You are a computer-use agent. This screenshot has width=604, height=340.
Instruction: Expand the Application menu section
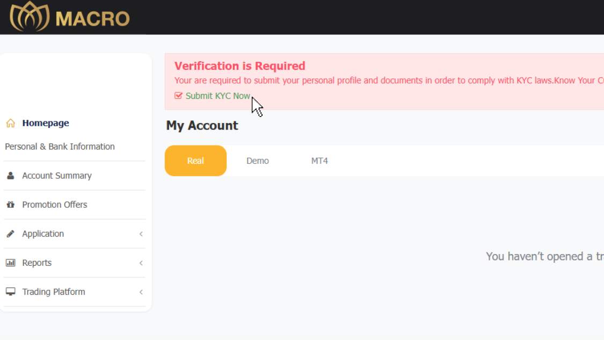pos(140,234)
